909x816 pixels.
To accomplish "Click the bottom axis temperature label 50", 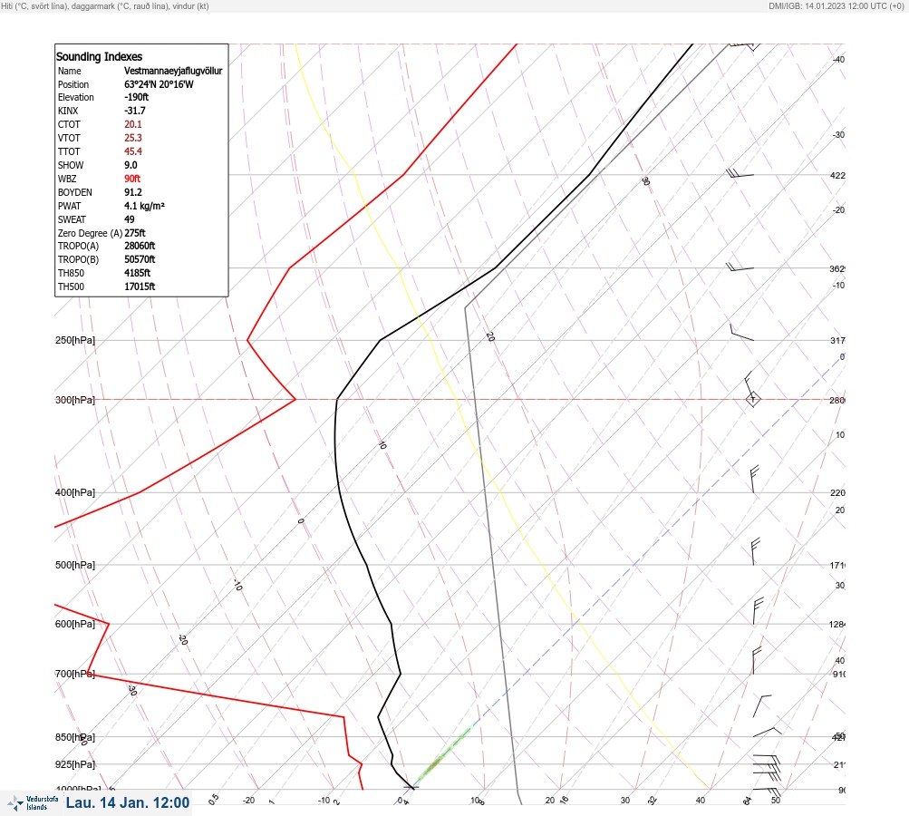I will 776,801.
